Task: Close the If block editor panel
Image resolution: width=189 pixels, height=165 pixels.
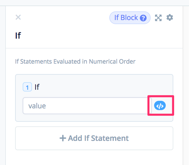Action: pyautogui.click(x=18, y=17)
